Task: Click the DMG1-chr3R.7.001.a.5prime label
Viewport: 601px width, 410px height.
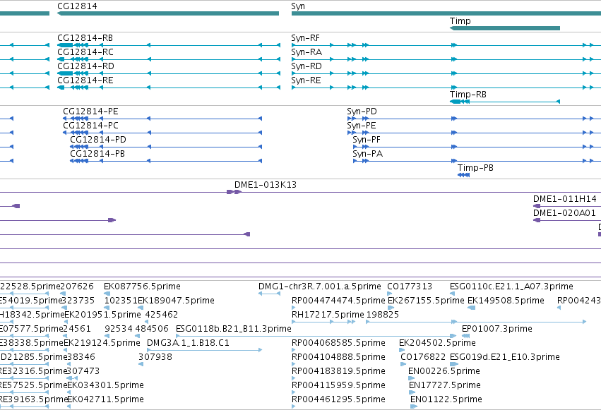Action: tap(320, 287)
